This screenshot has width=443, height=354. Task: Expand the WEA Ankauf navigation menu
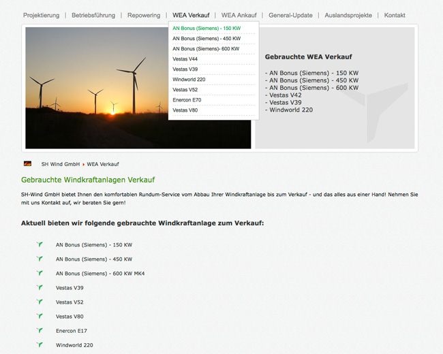239,15
